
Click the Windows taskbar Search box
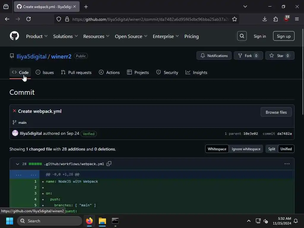point(50,221)
